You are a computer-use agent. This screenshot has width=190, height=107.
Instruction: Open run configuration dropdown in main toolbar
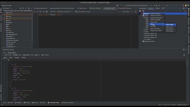[137, 5]
